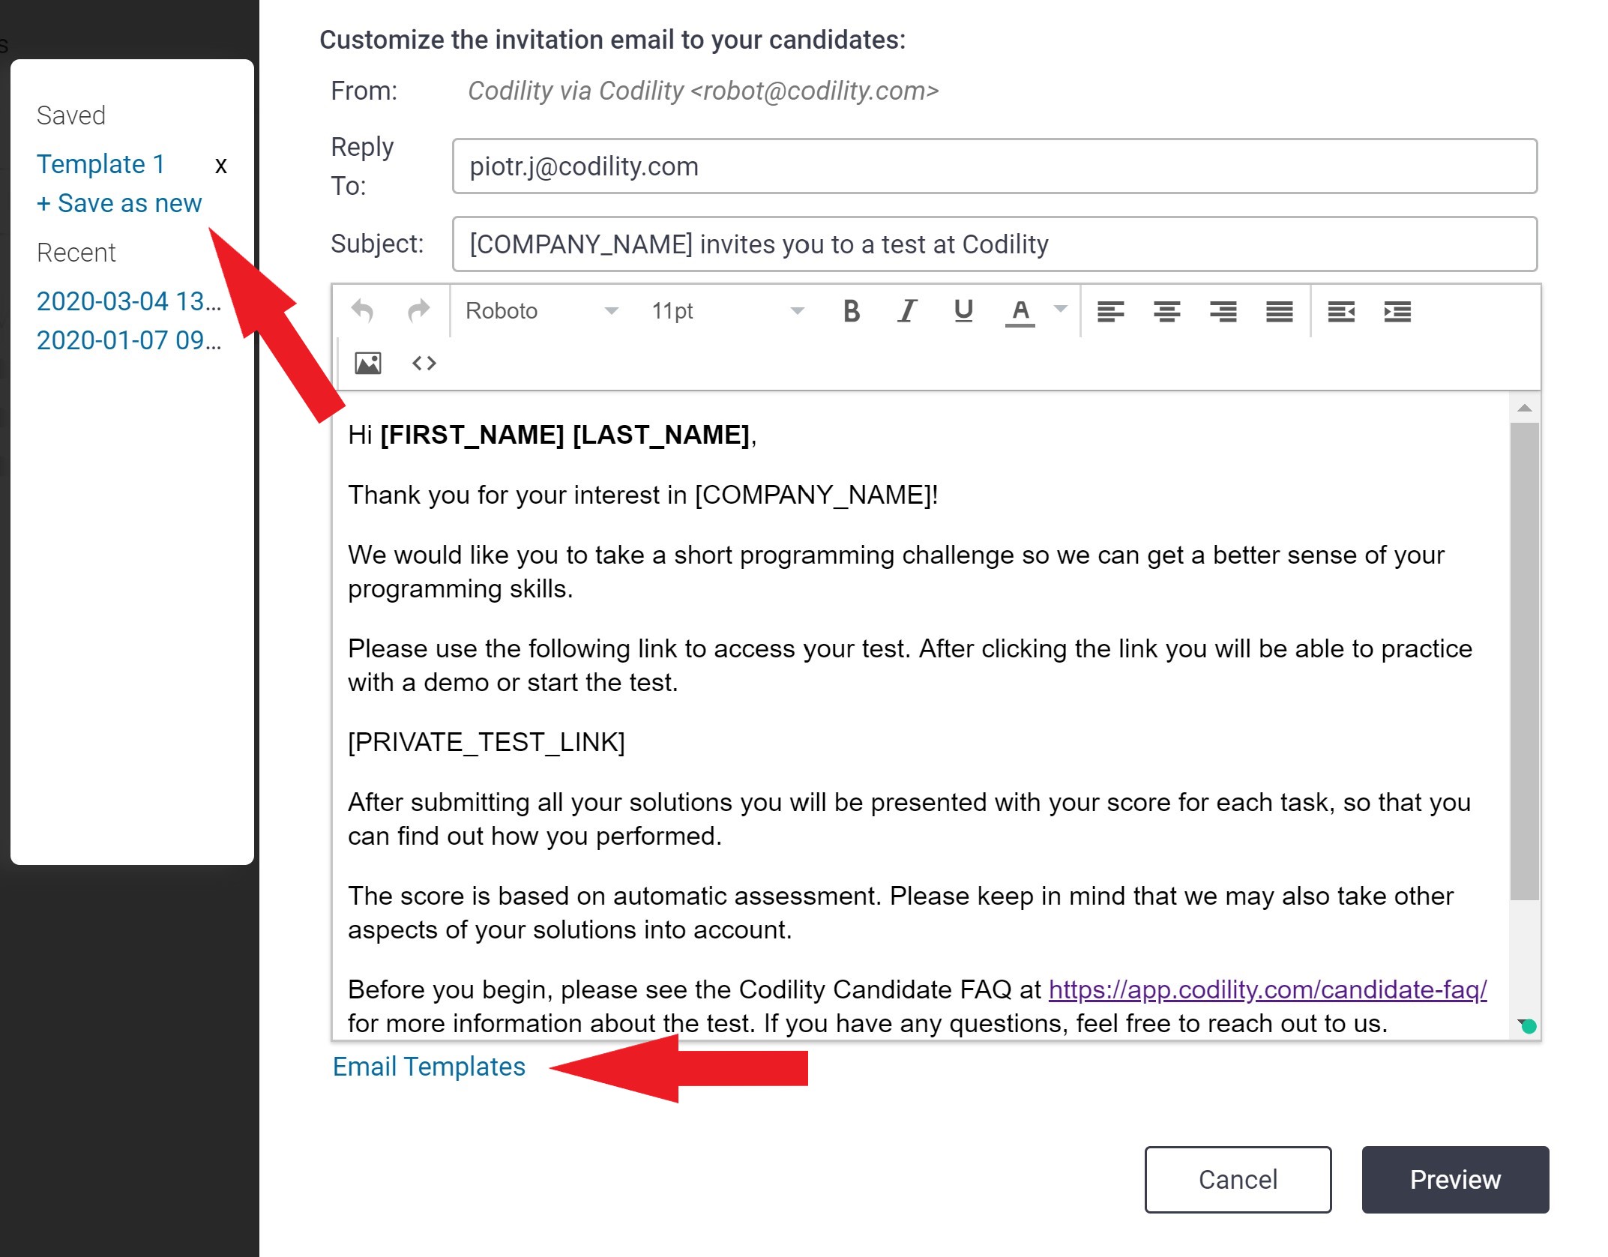Click the Subject input field
Screen dimensions: 1608x1257
point(995,244)
